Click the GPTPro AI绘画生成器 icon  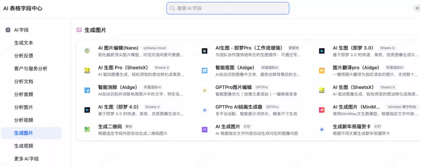pyautogui.click(x=204, y=110)
